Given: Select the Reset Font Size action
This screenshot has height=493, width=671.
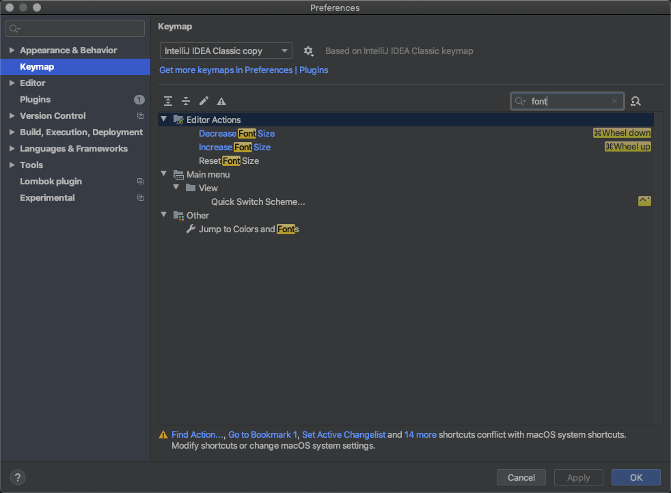Looking at the screenshot, I should click(x=229, y=160).
